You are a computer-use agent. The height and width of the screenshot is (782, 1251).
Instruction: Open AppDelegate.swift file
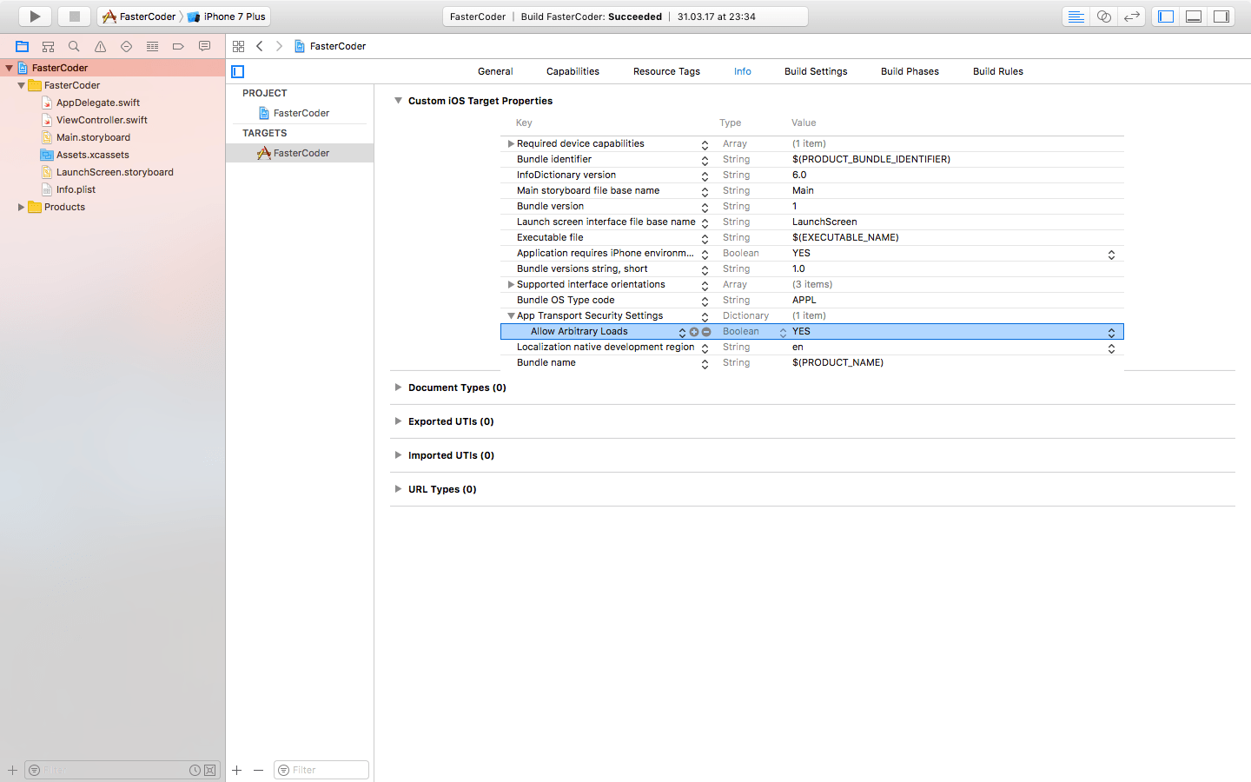[x=97, y=103]
